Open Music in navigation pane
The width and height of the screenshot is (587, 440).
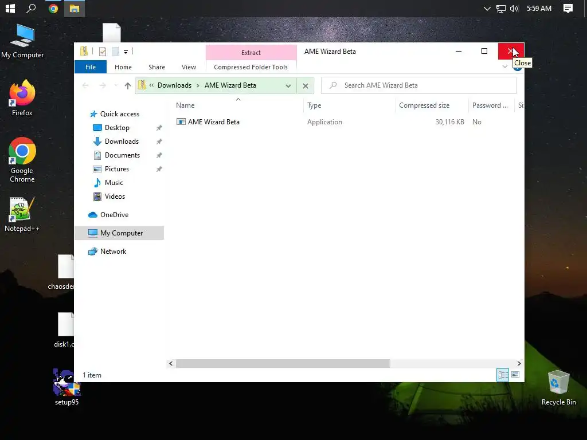click(114, 183)
